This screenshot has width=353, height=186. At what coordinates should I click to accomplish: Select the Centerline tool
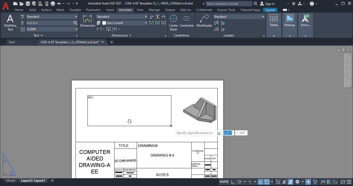187,21
